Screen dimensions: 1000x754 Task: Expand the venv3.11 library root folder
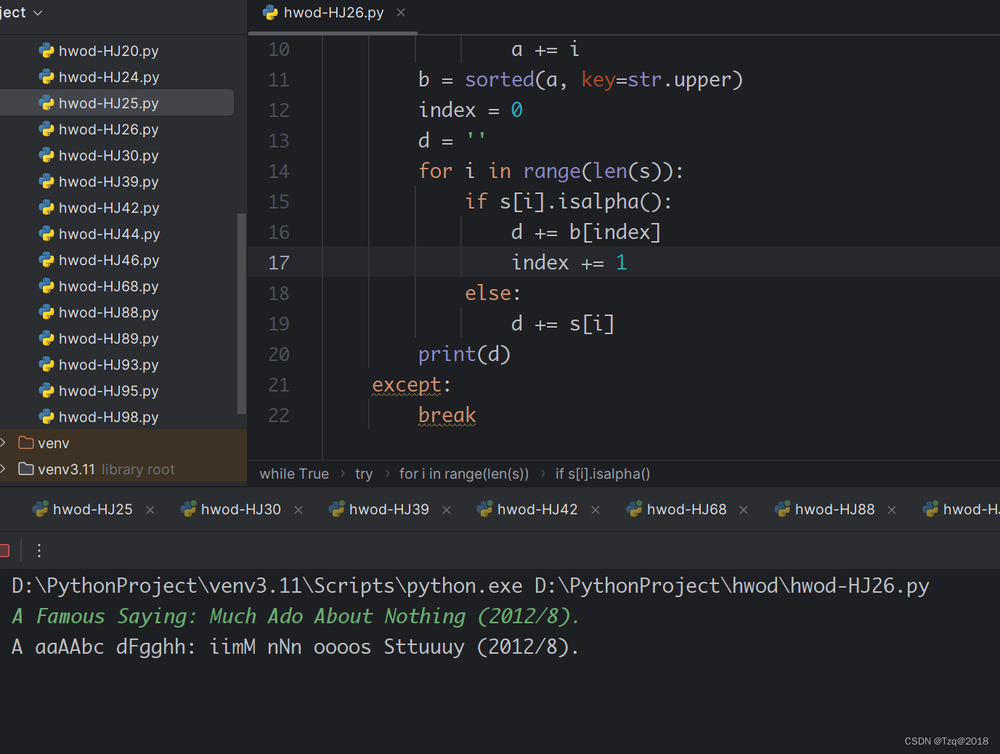point(3,469)
